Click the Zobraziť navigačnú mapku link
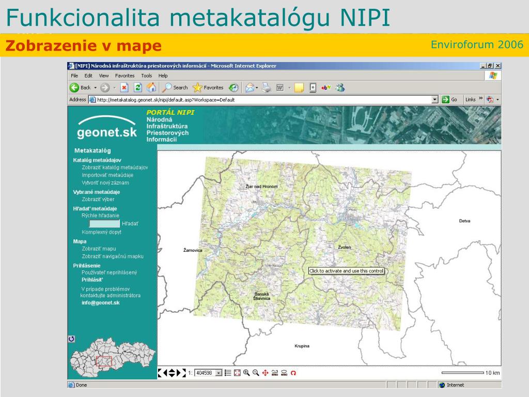Screen dimensions: 529x397 (x=112, y=256)
